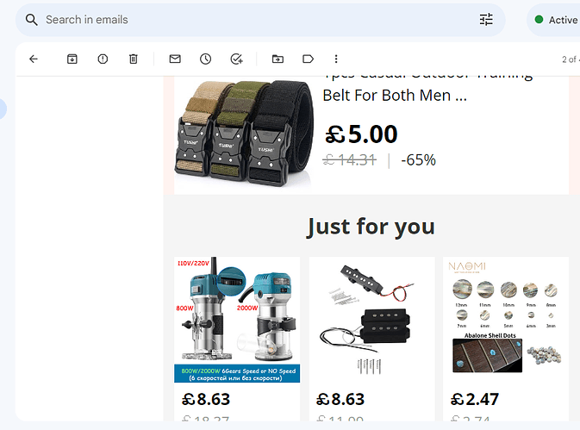Click the Search in emails field
The height and width of the screenshot is (430, 580).
[259, 20]
